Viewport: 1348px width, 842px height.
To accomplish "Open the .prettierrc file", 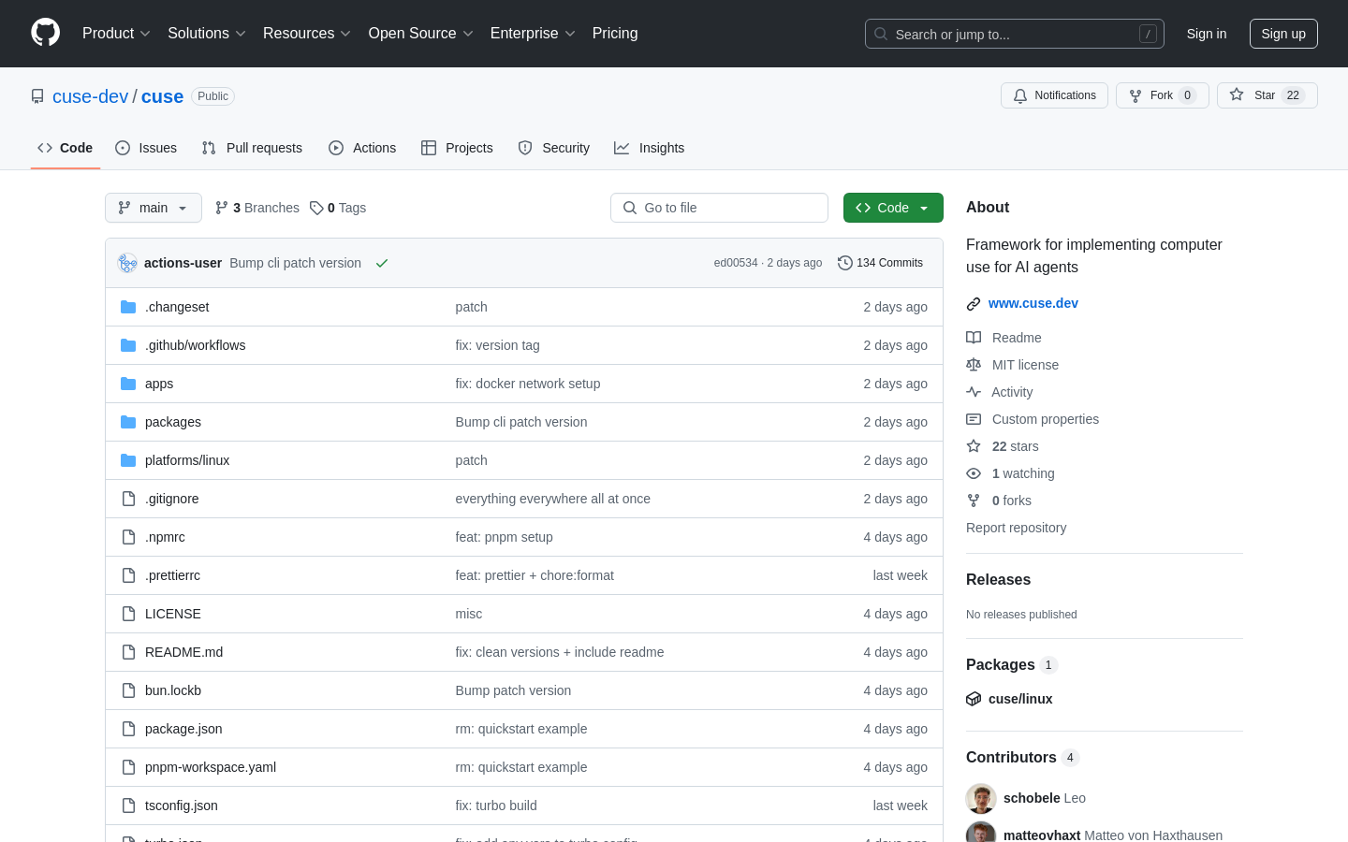I will pos(172,575).
